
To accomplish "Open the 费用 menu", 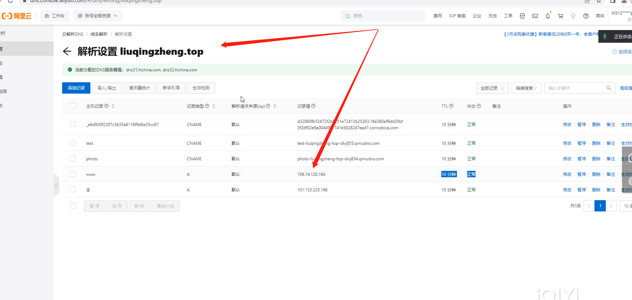I will pyautogui.click(x=438, y=16).
